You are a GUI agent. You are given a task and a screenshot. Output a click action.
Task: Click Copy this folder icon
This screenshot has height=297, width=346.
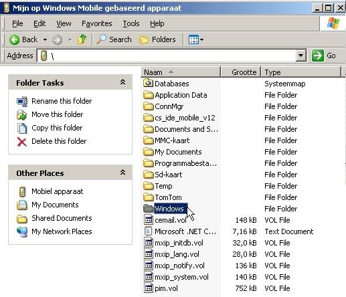tap(22, 128)
